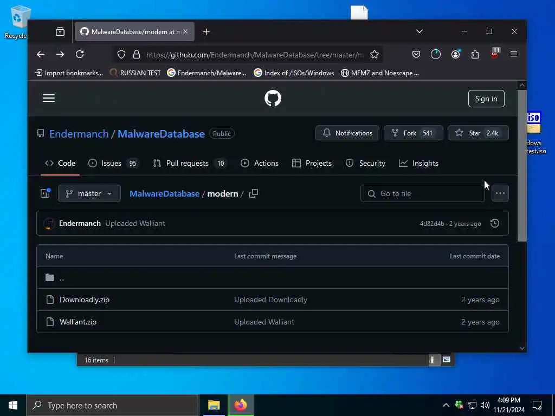The image size is (555, 416).
Task: Open Actions tab
Action: coord(260,163)
